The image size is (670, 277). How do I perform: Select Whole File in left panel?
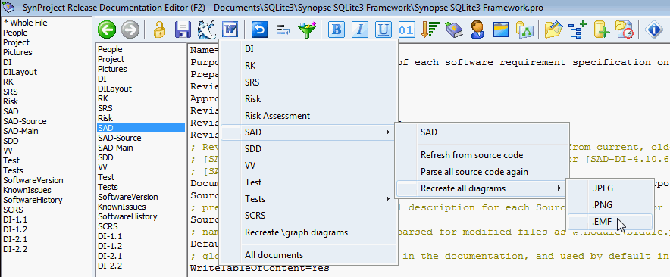pos(25,23)
